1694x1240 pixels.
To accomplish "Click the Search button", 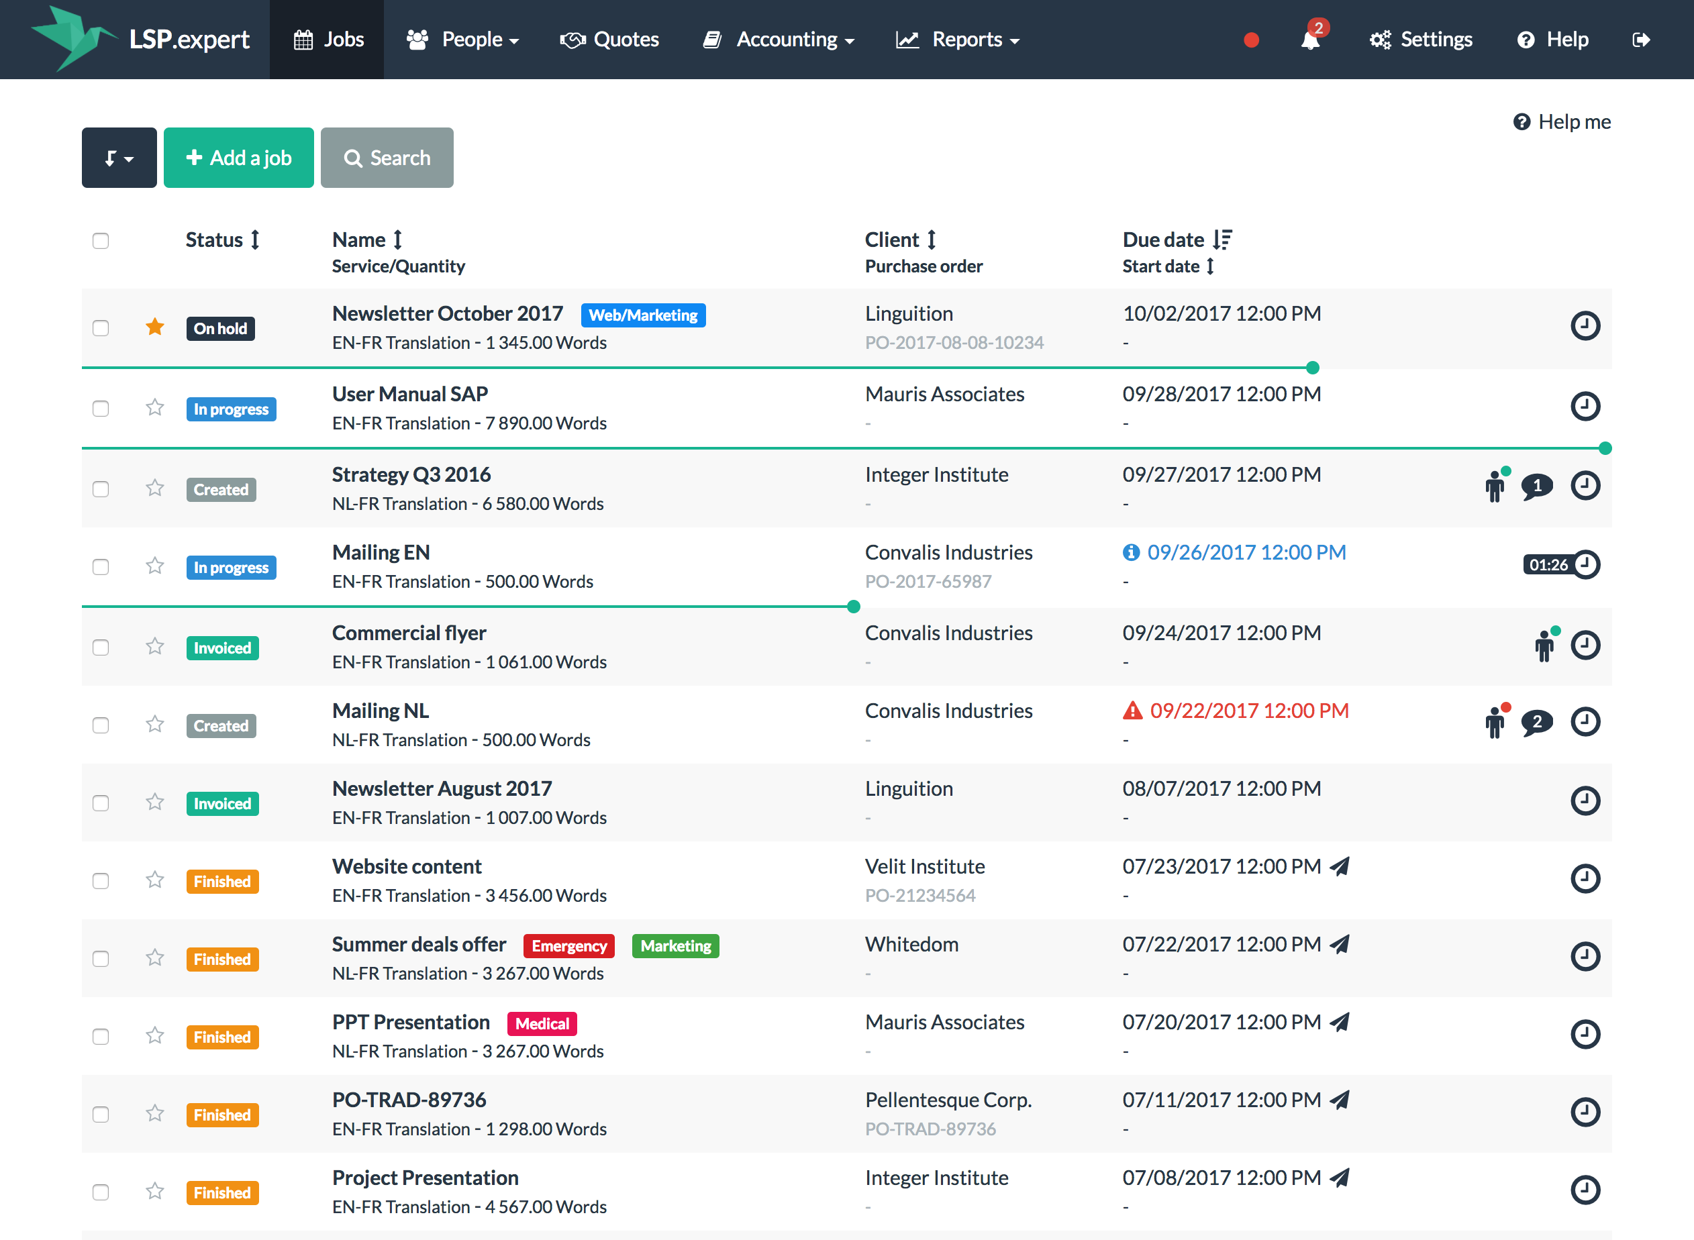I will [387, 158].
